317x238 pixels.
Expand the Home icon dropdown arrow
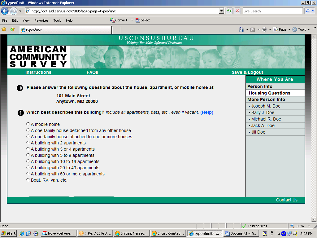point(247,29)
